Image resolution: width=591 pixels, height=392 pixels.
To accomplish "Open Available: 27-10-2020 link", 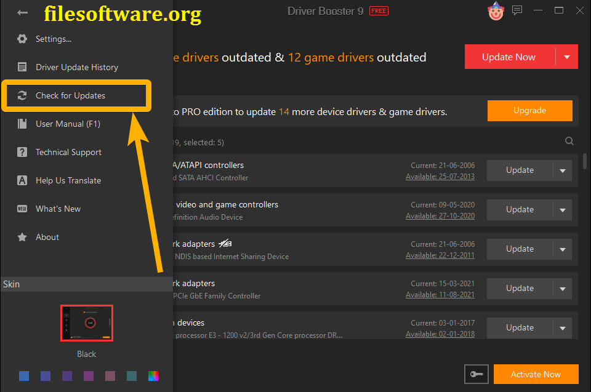I will pos(440,216).
